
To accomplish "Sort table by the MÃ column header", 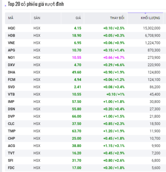I will click(x=18, y=18).
